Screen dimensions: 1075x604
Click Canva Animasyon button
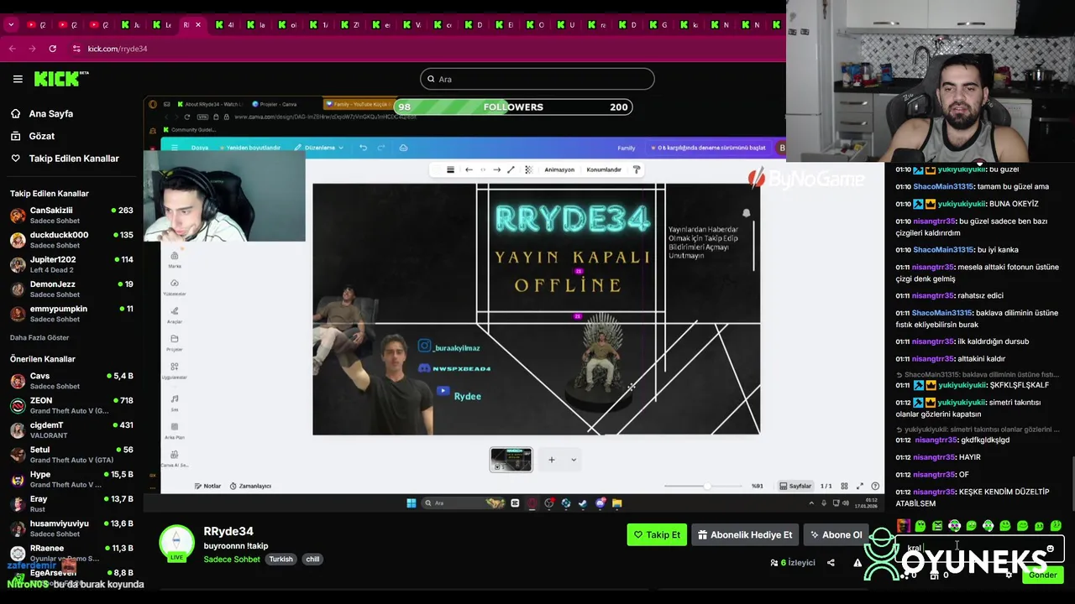click(x=559, y=169)
